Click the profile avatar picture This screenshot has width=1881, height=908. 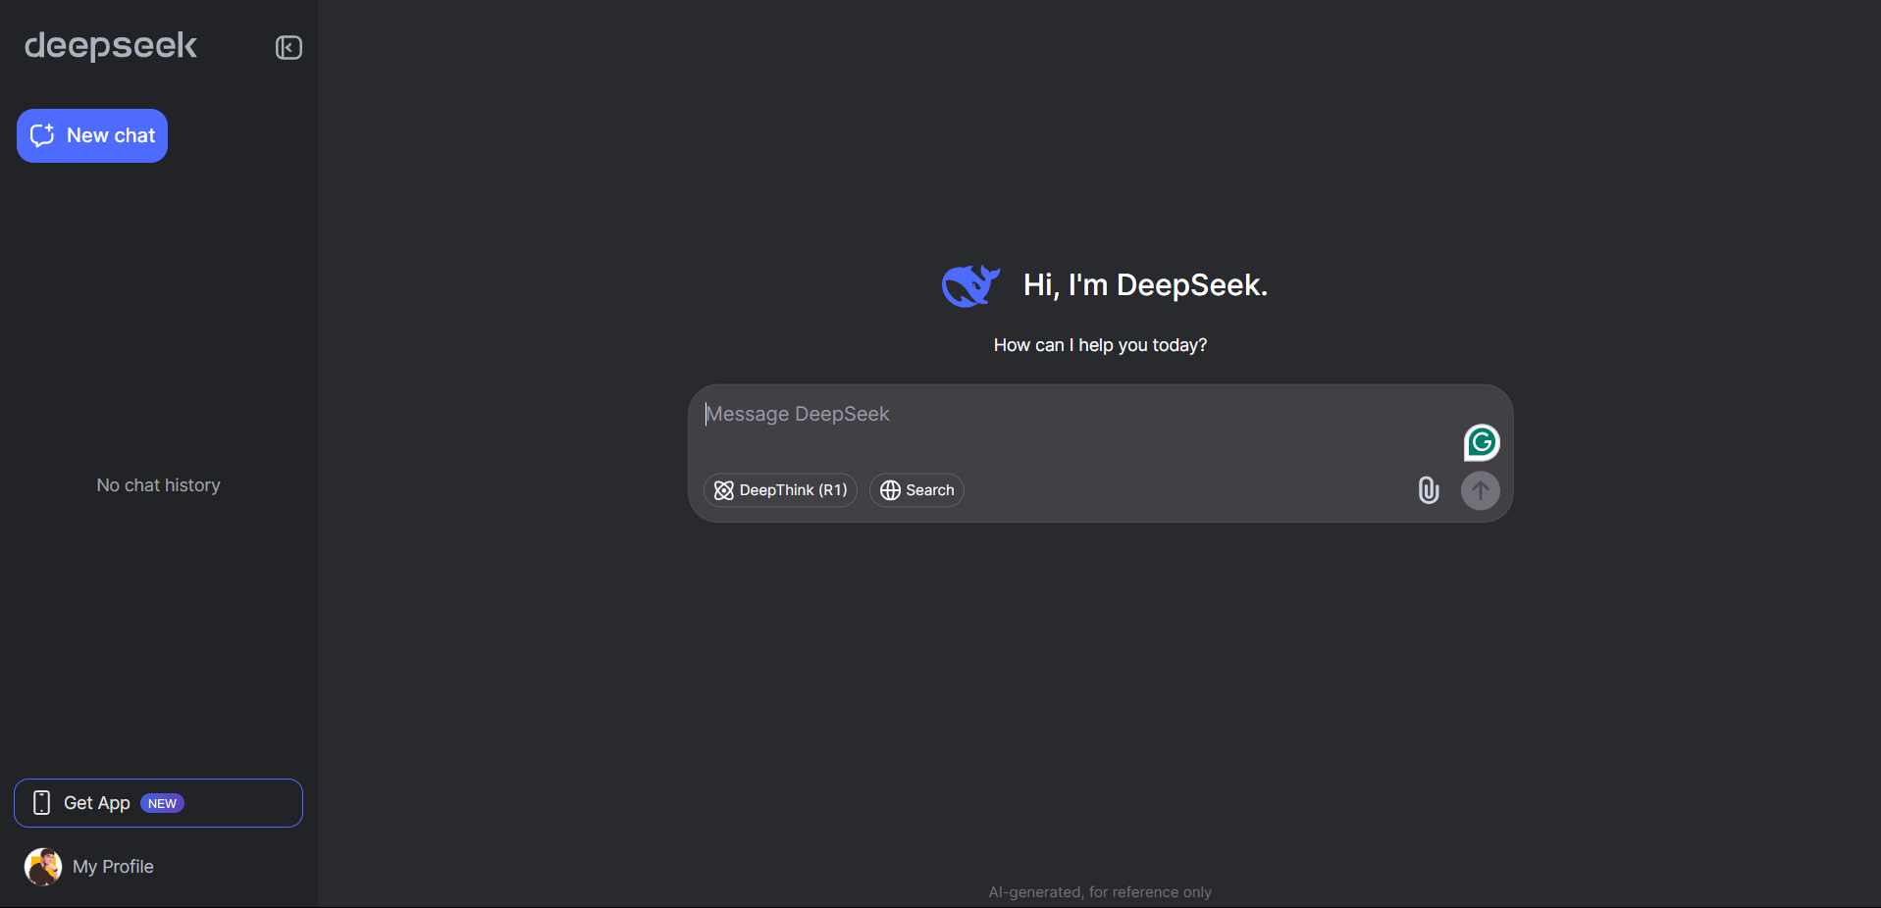click(x=41, y=867)
